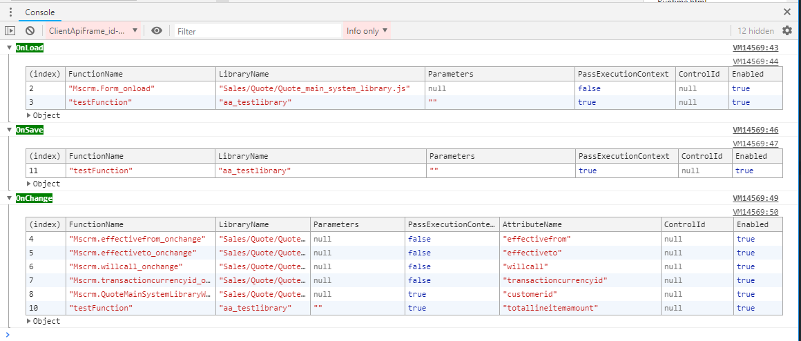Open the ClientApiFrame context dropdown

click(x=93, y=30)
